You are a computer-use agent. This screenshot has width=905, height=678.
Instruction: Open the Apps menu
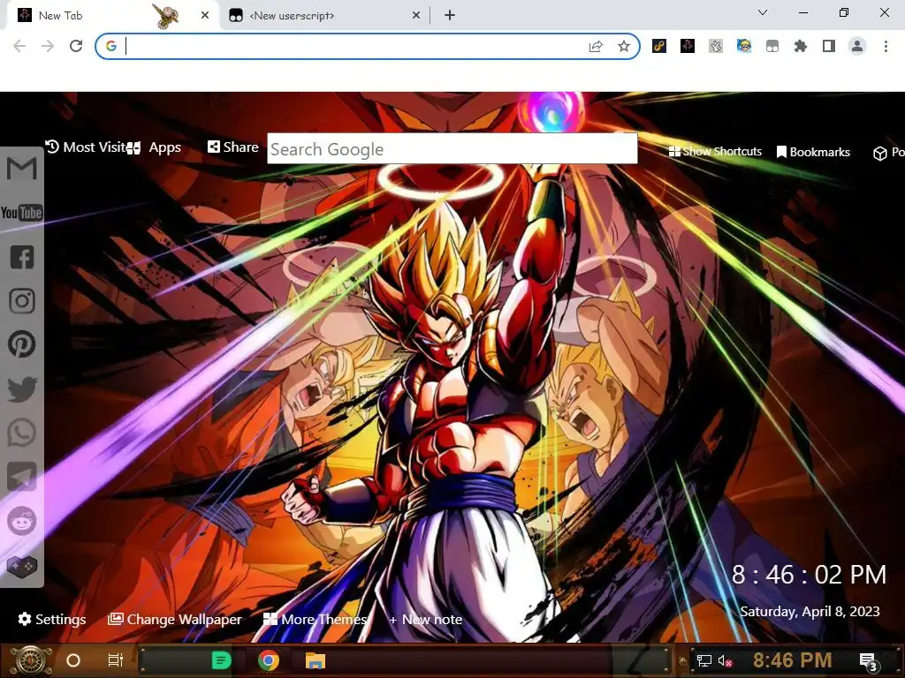[156, 147]
